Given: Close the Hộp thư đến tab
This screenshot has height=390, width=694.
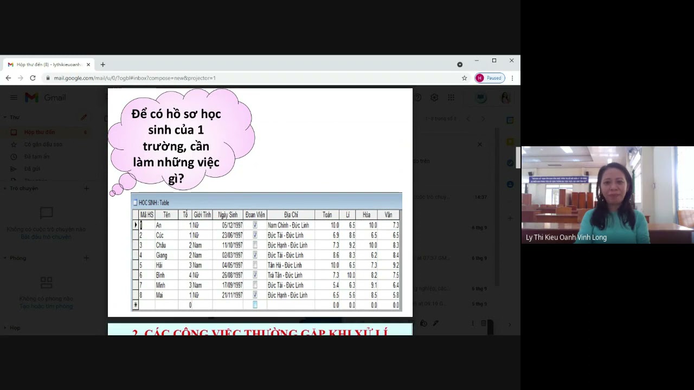Looking at the screenshot, I should coord(88,64).
